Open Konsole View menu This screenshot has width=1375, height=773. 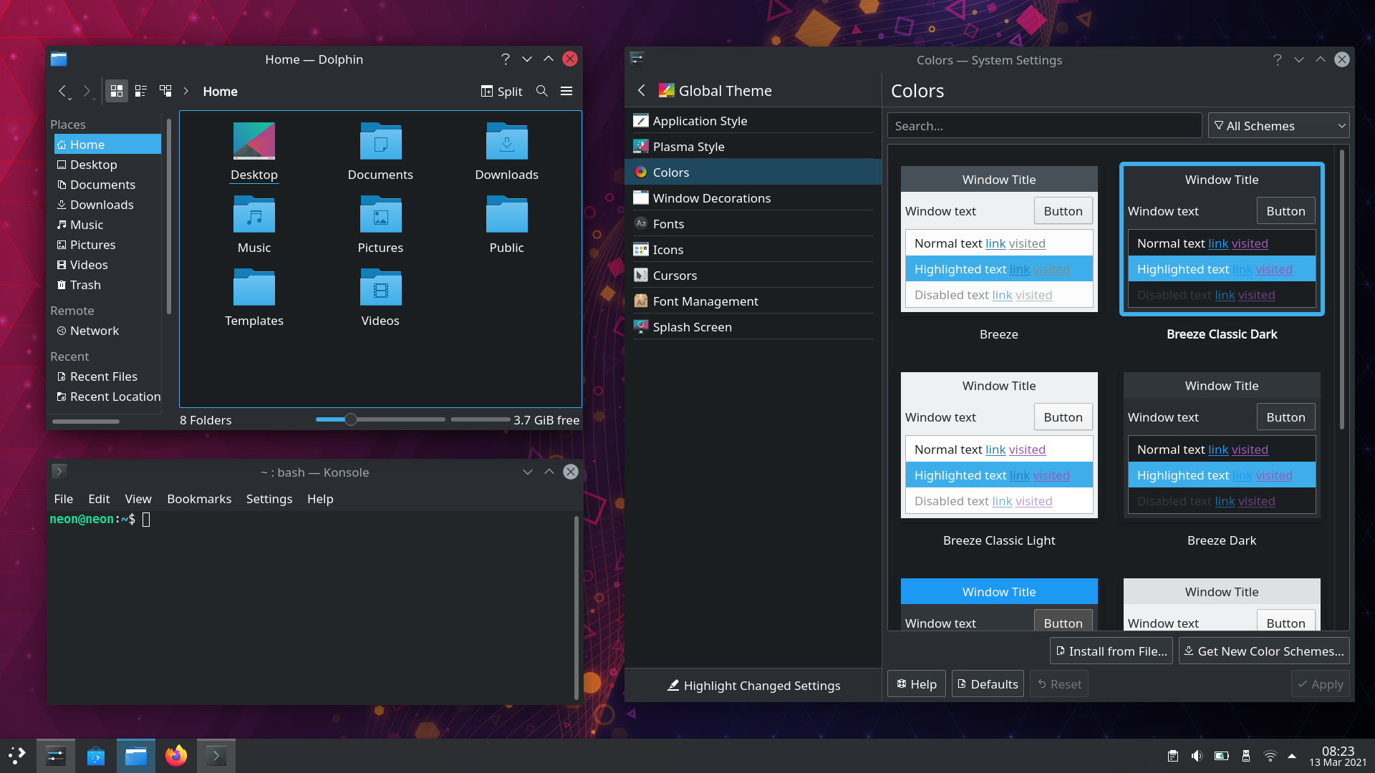tap(138, 499)
